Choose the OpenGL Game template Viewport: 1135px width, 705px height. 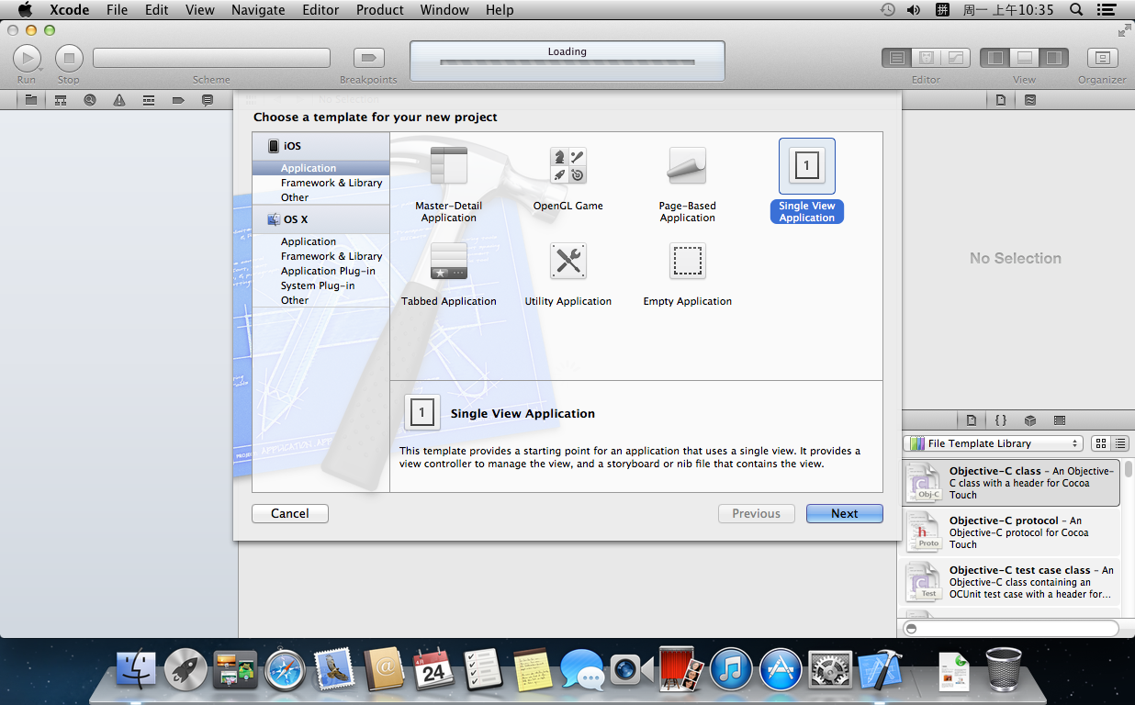567,165
